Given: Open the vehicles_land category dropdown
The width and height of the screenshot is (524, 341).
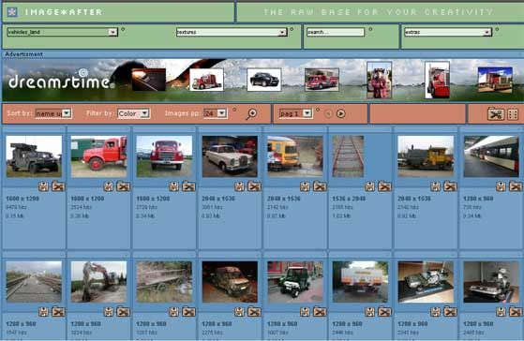Looking at the screenshot, I should (x=63, y=32).
